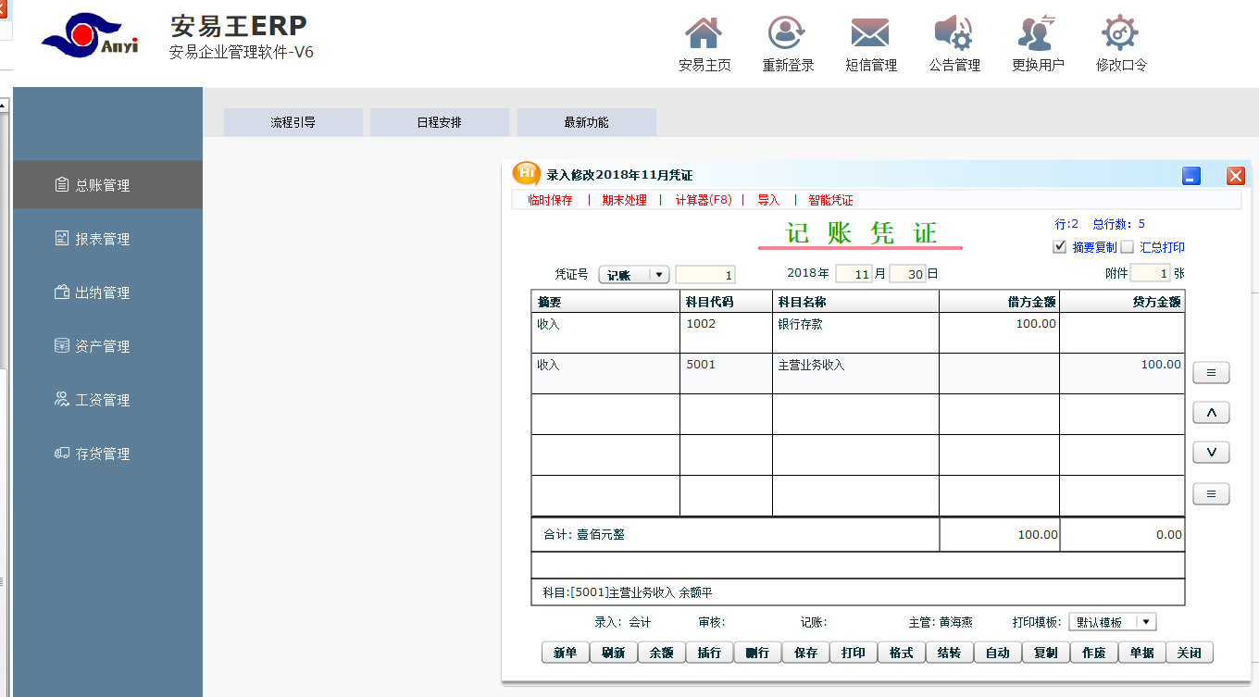The image size is (1259, 697).
Task: Click the 临时保存 link
Action: pyautogui.click(x=551, y=200)
